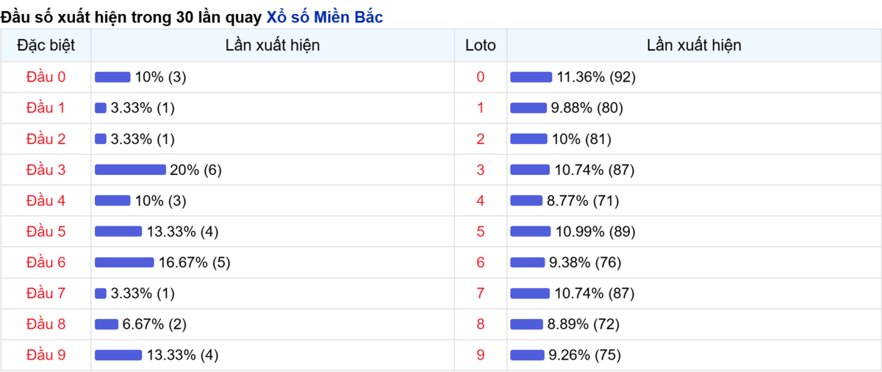This screenshot has height=372, width=882.
Task: Select the Đầu 3 row label
Action: click(x=46, y=170)
